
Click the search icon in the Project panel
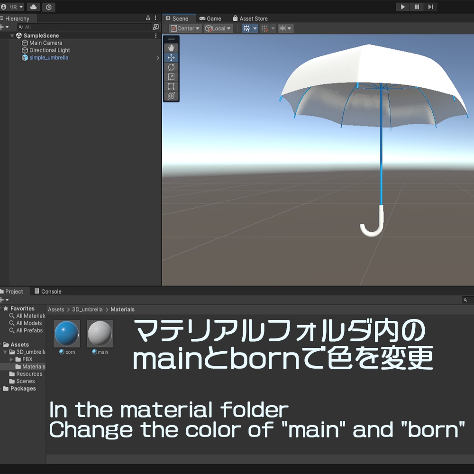[465, 300]
